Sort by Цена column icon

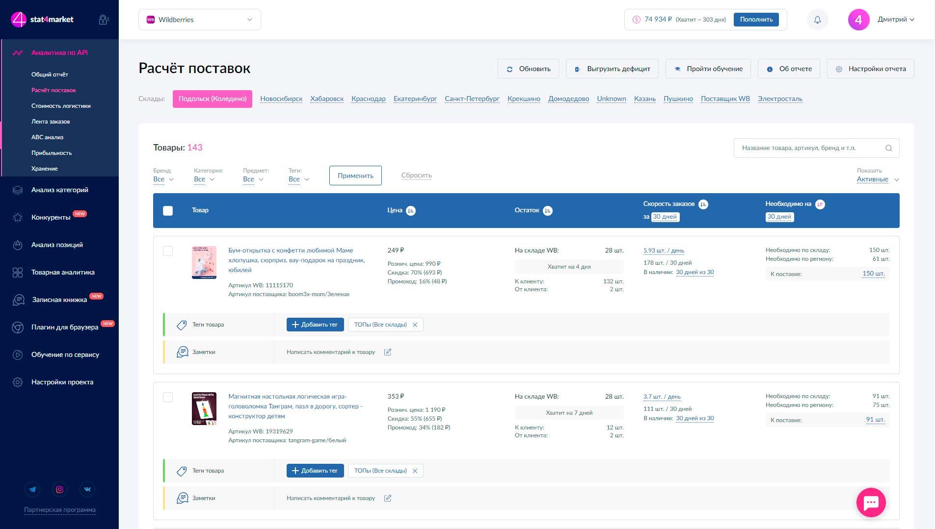pos(411,210)
